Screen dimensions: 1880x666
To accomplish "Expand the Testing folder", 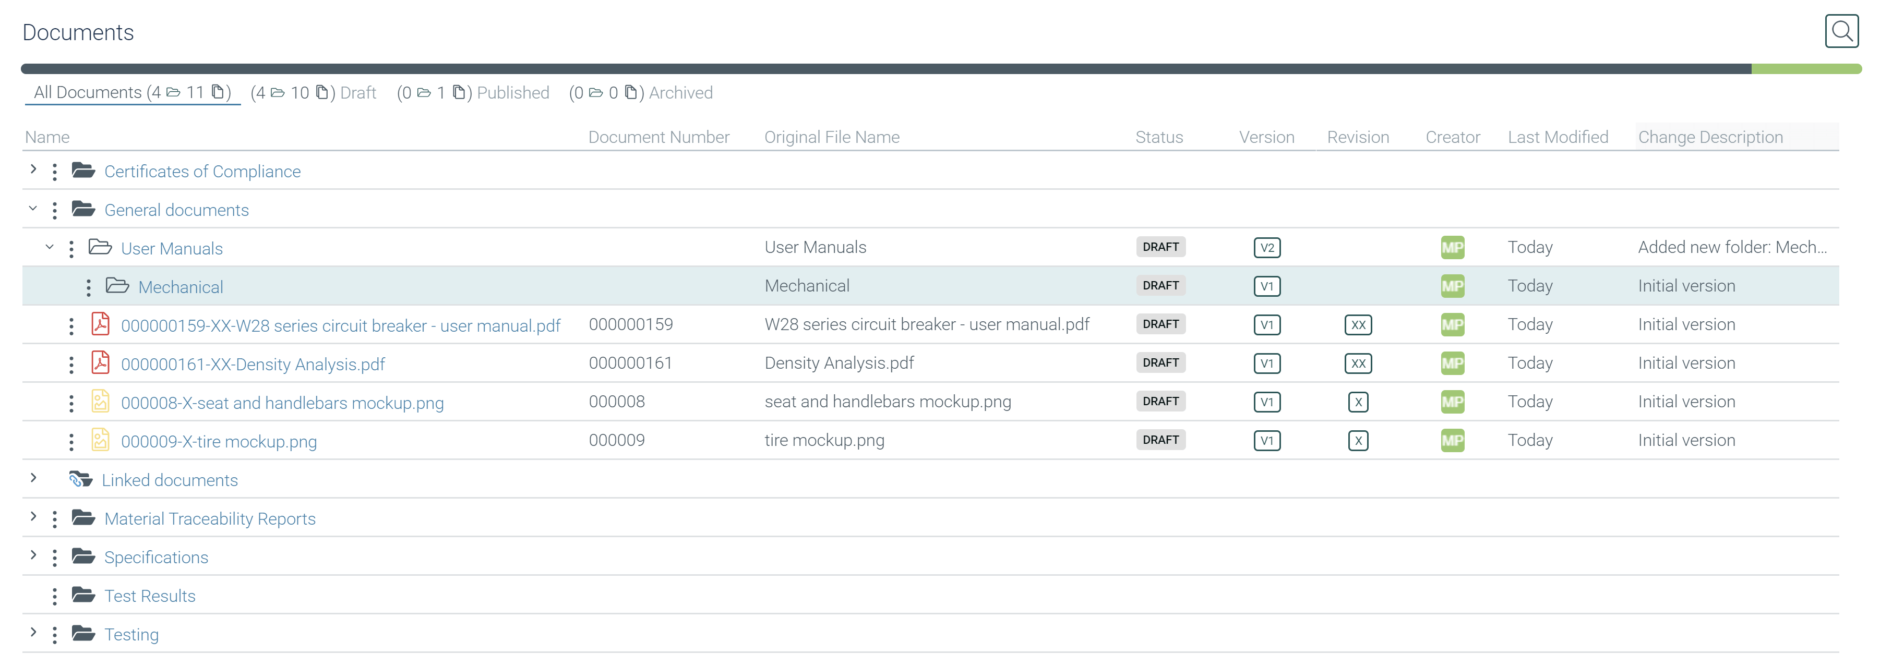I will click(x=33, y=633).
